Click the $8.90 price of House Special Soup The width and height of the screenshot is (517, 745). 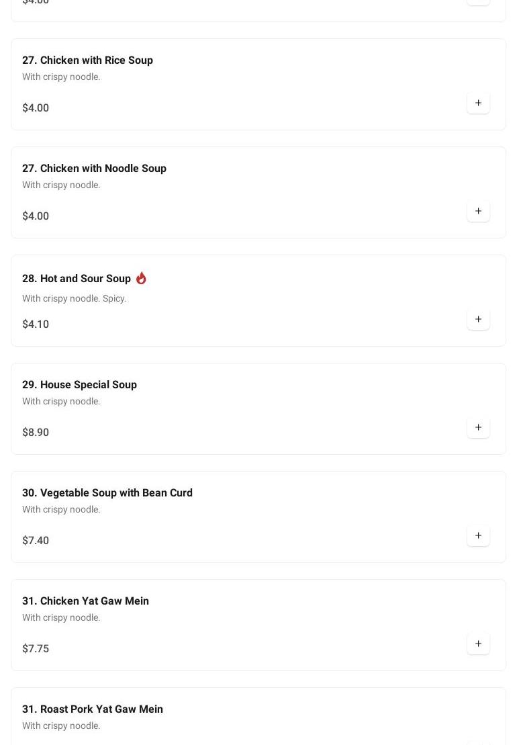coord(36,433)
